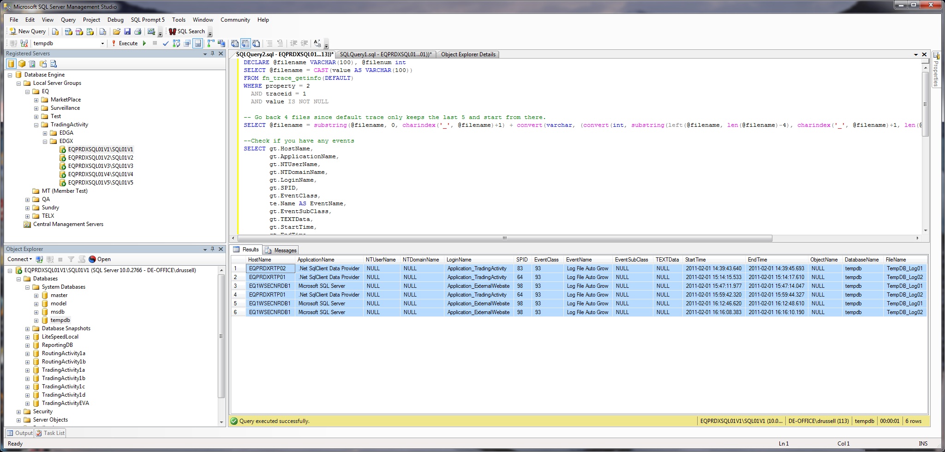This screenshot has height=452, width=945.
Task: Click the Execute button
Action: point(126,43)
